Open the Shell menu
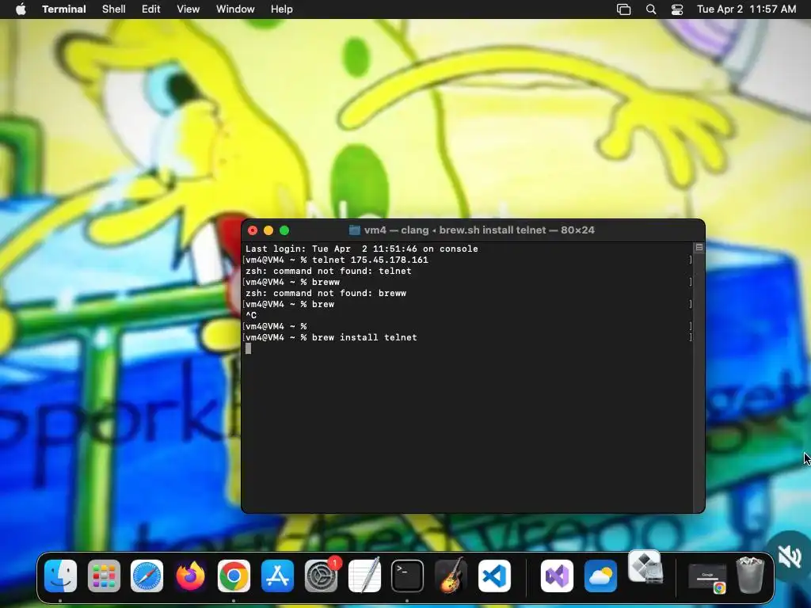Screen dimensions: 811x608 114,9
